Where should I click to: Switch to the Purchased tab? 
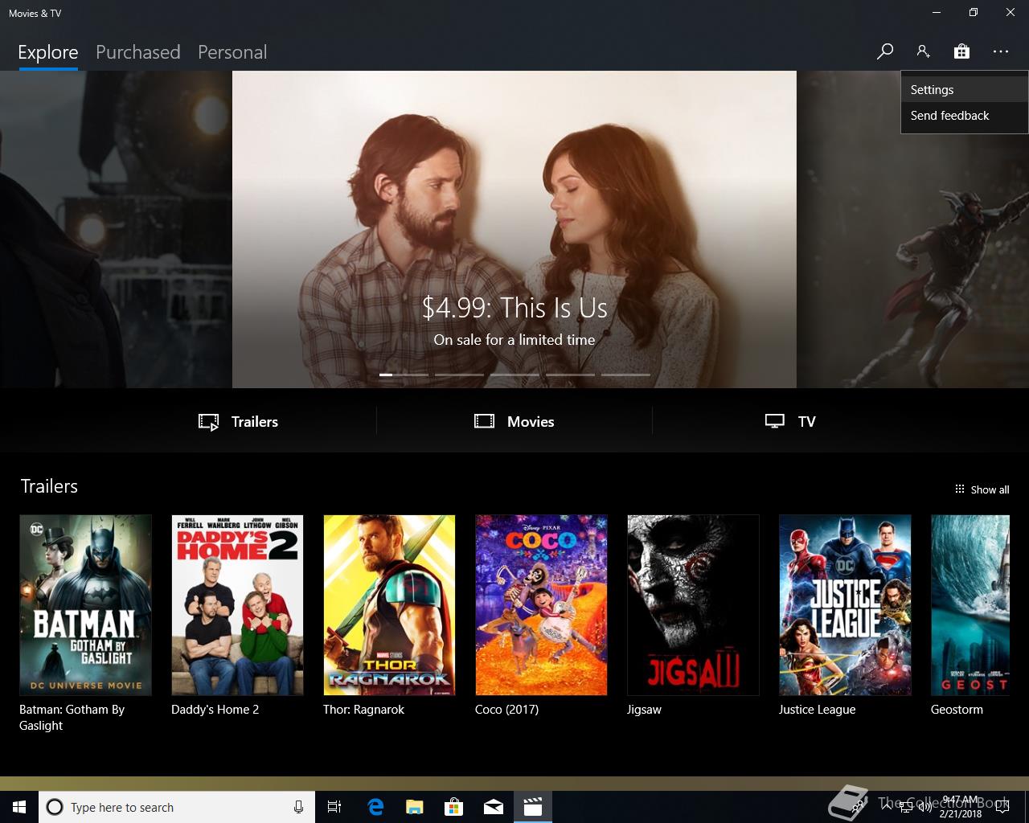137,52
